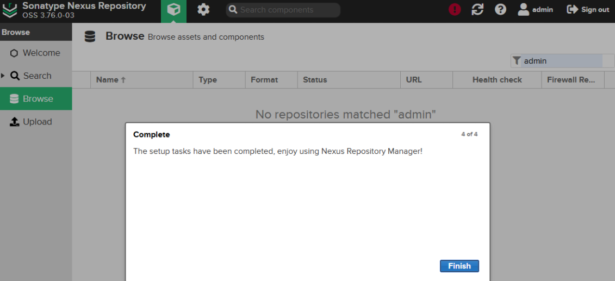Select Browse in the sidebar
Screen dimensions: 615x281
point(36,99)
